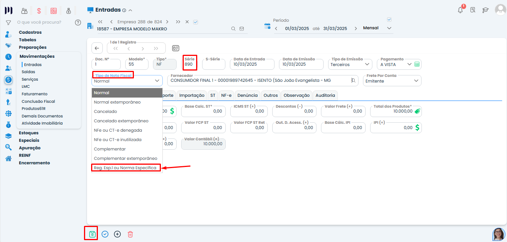This screenshot has width=507, height=242.
Task: Click the Apuração menu item
Action: (x=30, y=148)
